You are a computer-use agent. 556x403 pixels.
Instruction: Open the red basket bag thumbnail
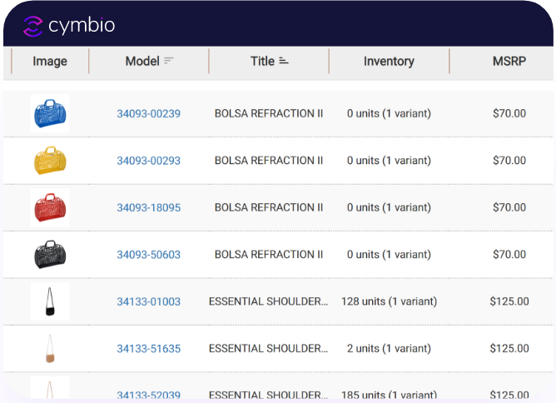[50, 207]
